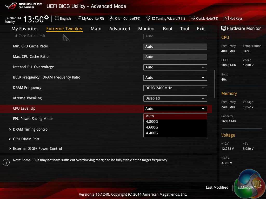Click Min. CPU Cache Ratio field
This screenshot has width=266, height=199.
(175, 47)
